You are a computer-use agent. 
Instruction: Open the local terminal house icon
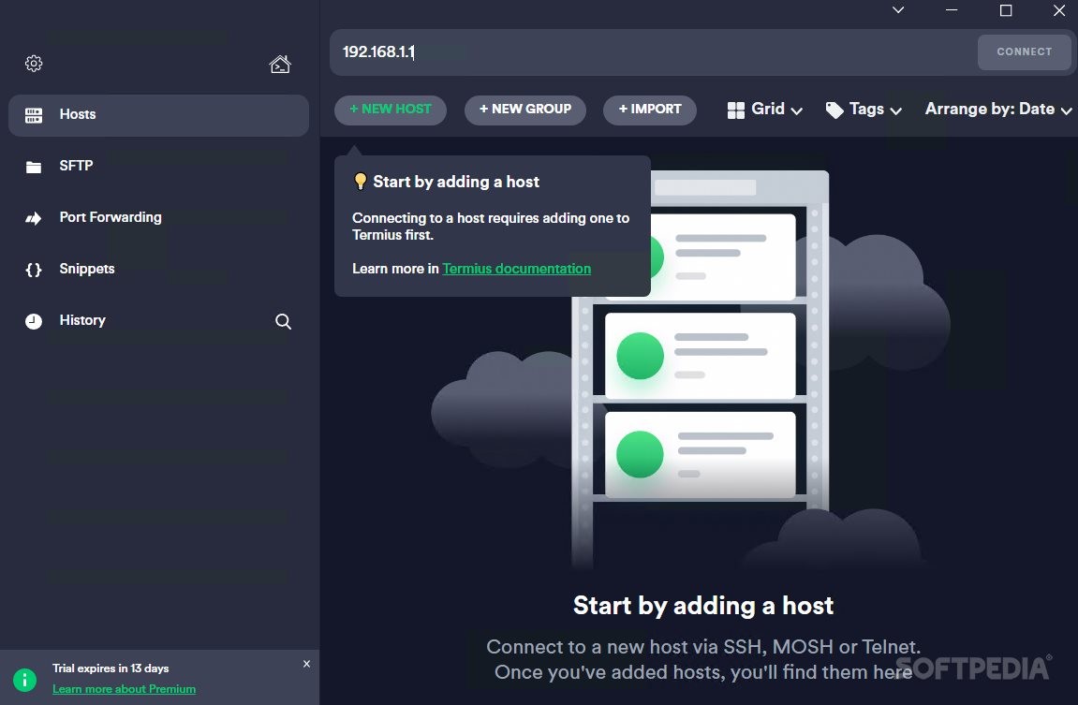(x=280, y=64)
